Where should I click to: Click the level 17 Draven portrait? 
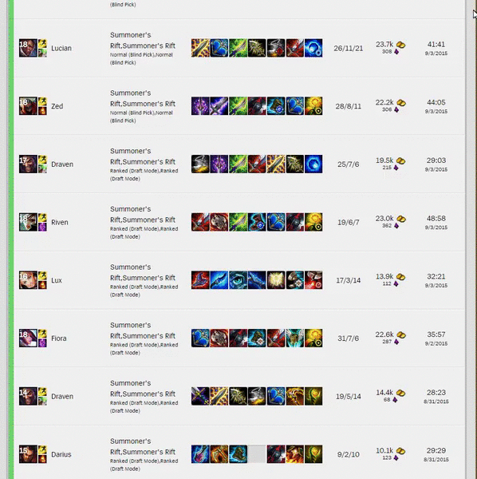tap(28, 164)
